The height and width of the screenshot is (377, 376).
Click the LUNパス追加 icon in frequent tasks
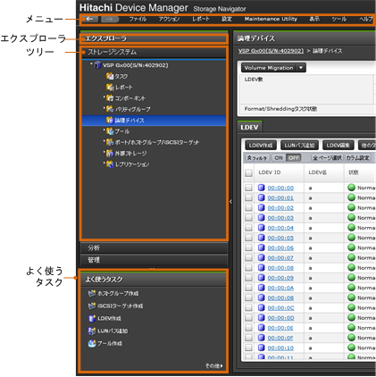92,331
